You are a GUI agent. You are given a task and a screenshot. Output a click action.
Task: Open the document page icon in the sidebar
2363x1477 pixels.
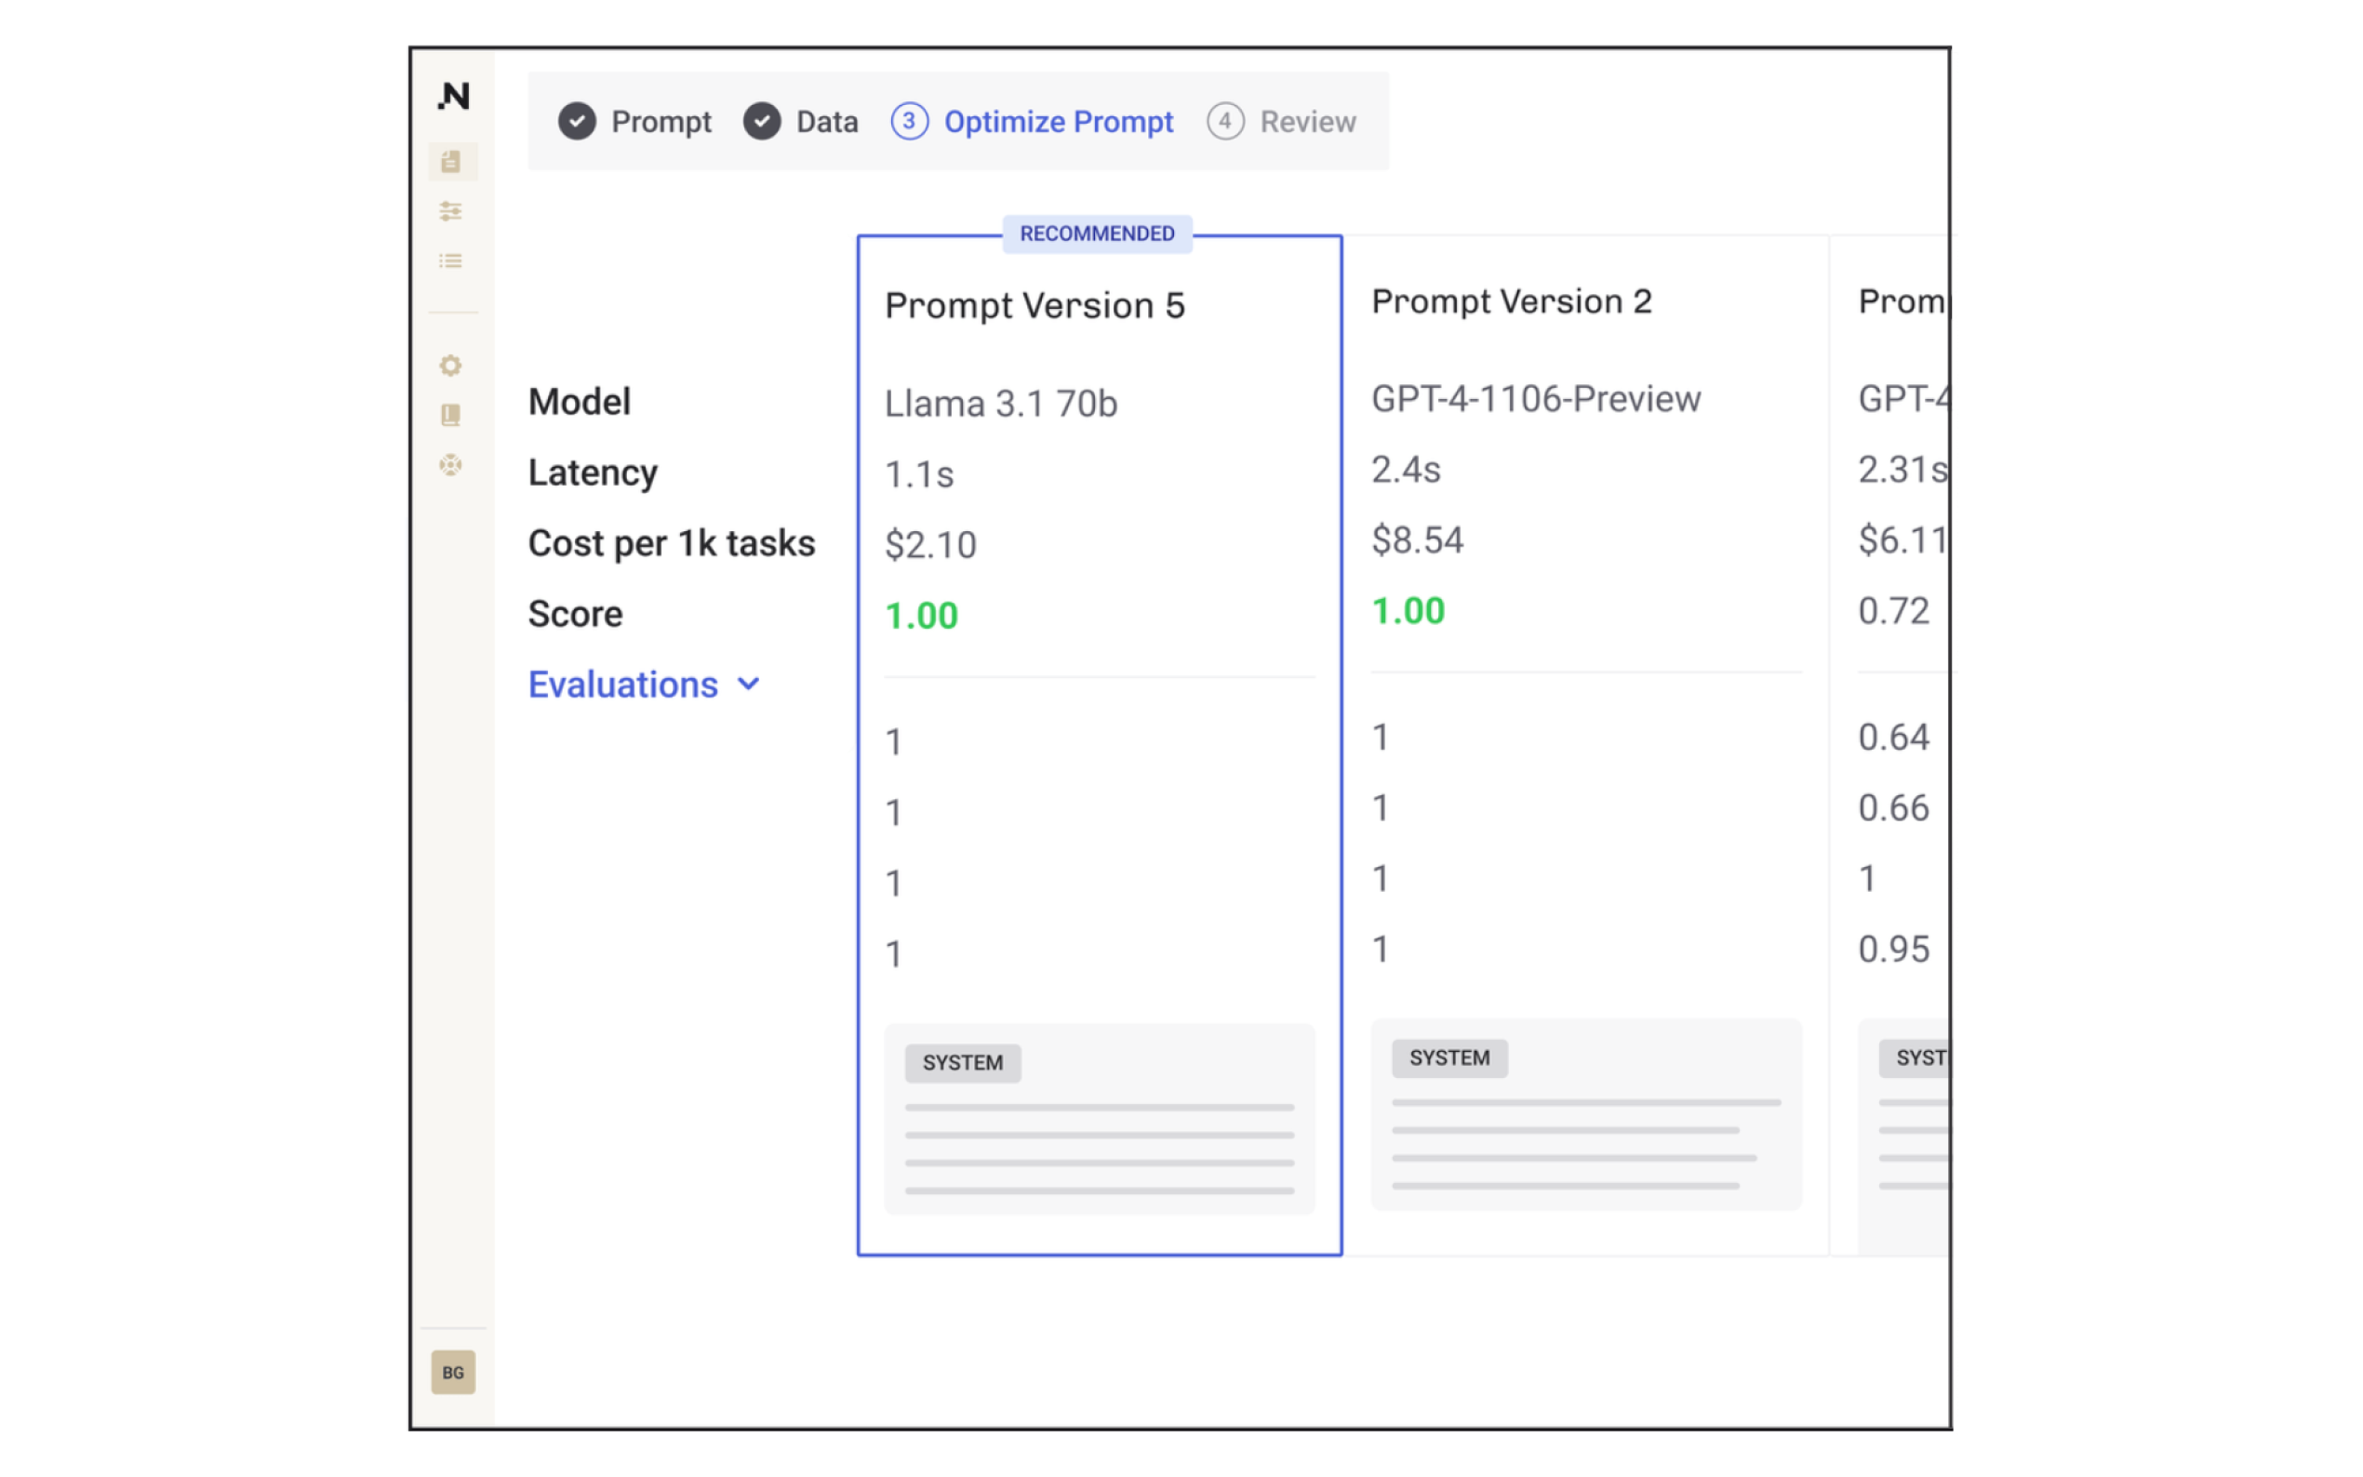tap(451, 162)
